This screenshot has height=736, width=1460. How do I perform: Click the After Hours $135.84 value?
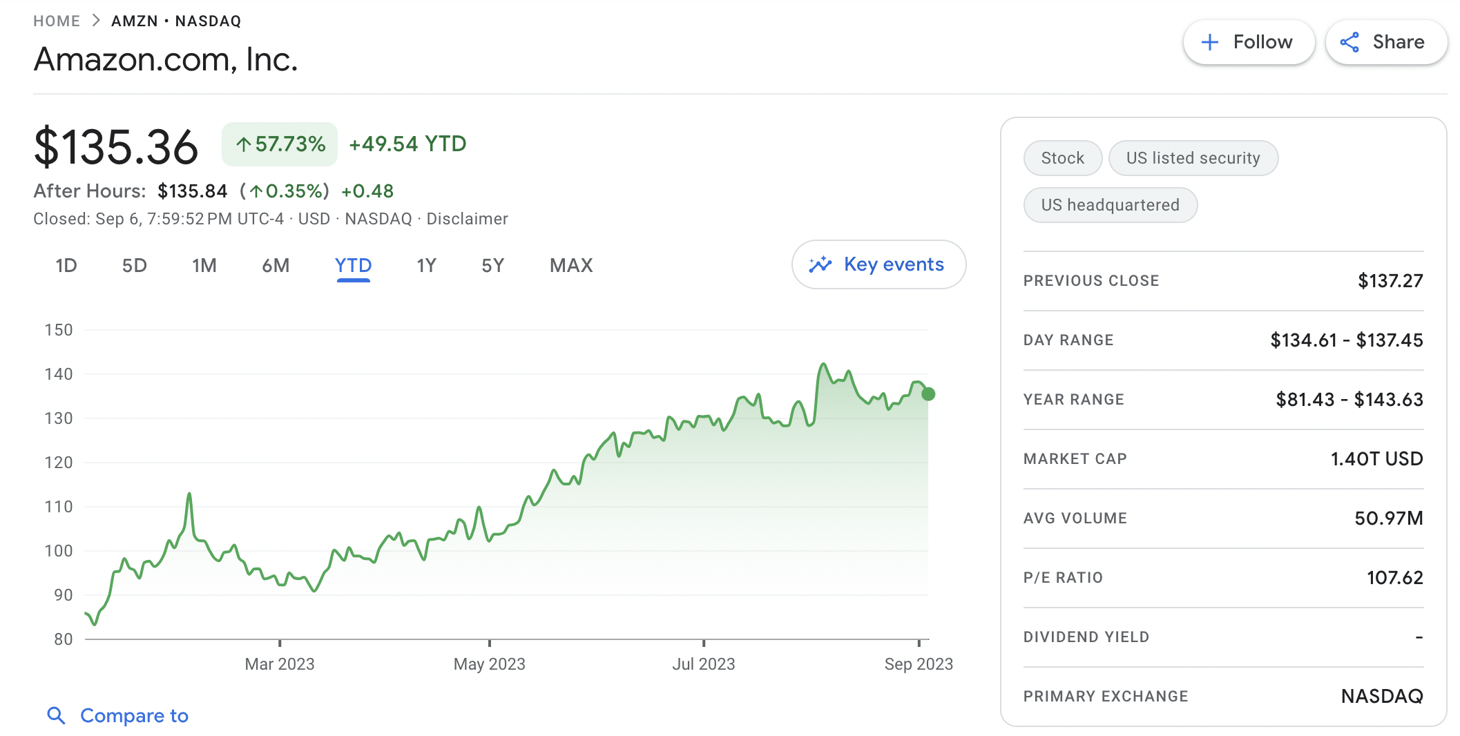(192, 191)
